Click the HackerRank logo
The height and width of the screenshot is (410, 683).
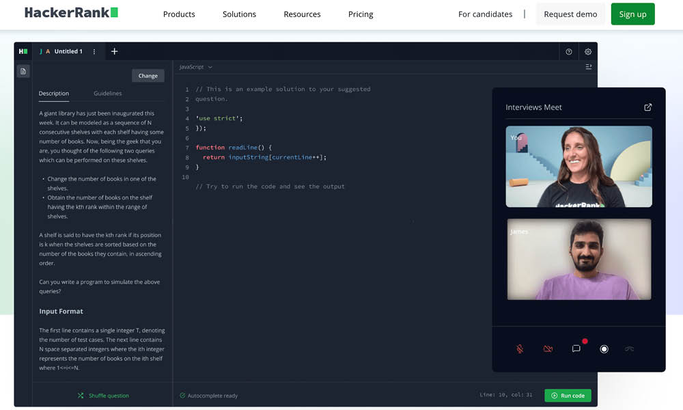coord(71,12)
